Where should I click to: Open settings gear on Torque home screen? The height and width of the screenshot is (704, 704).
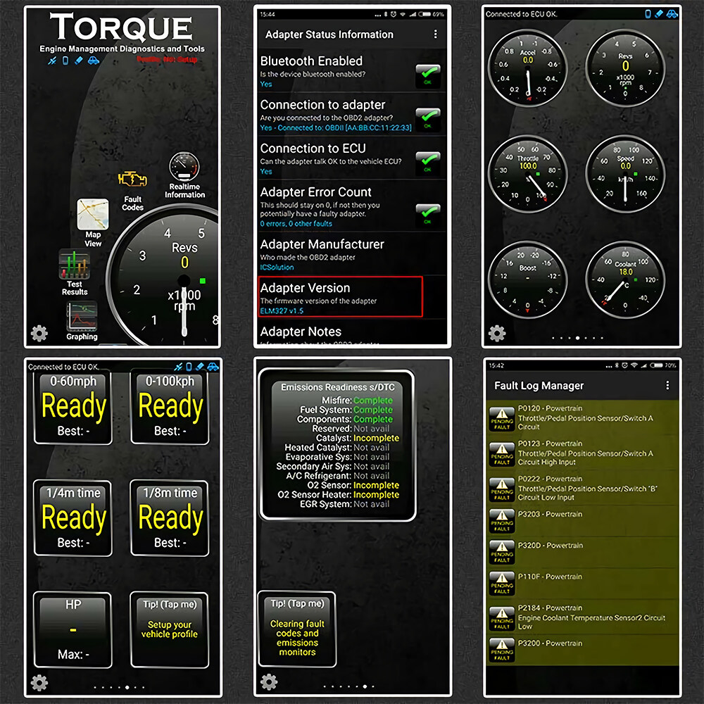pyautogui.click(x=39, y=333)
